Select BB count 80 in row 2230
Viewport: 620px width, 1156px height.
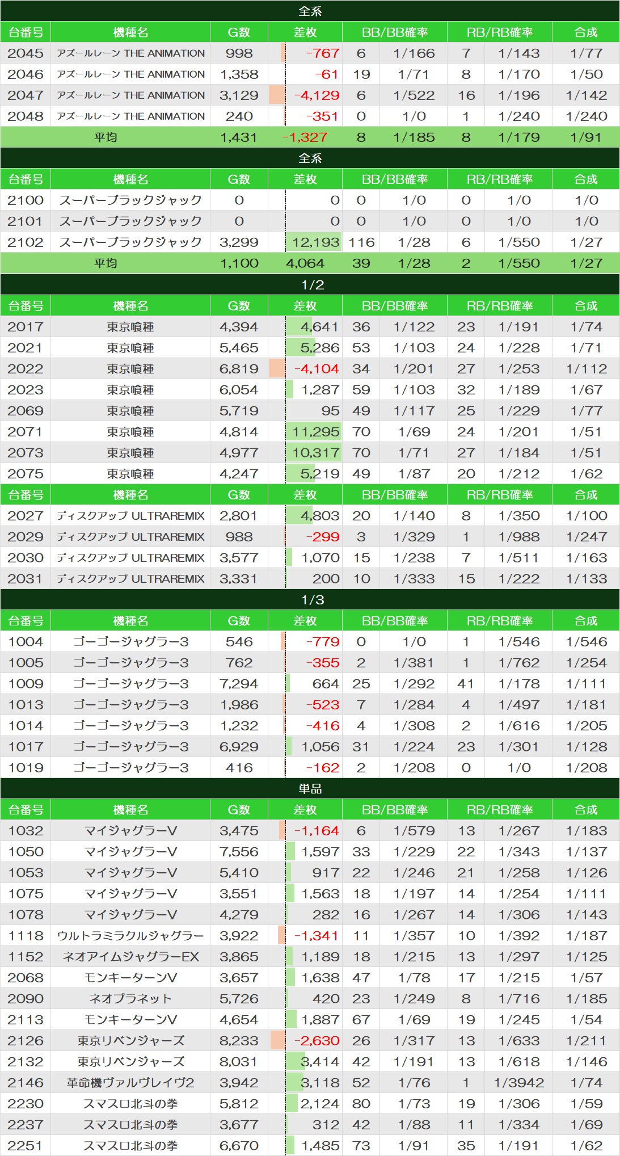click(361, 1104)
